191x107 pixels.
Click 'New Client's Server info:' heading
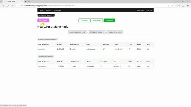(x=53, y=27)
